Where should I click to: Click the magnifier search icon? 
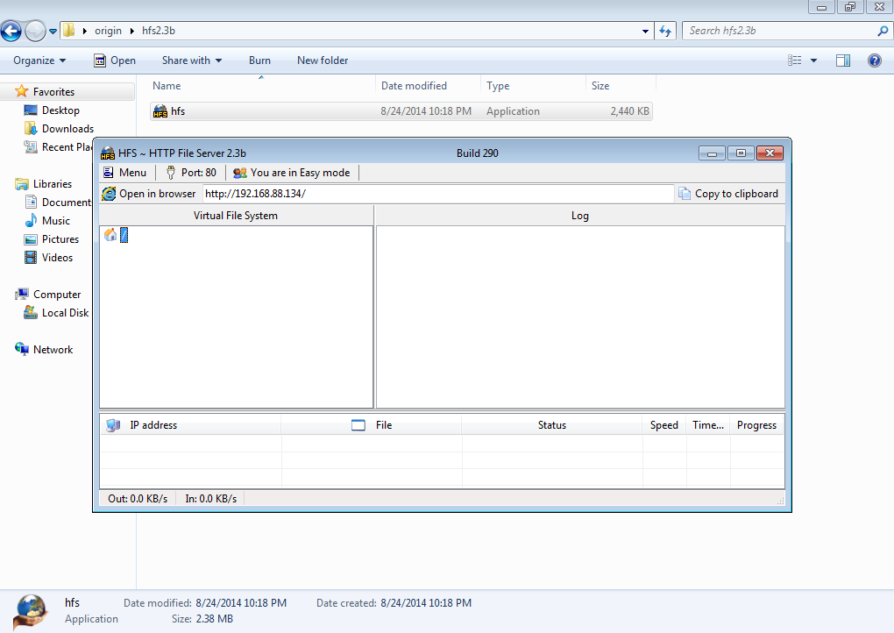883,31
